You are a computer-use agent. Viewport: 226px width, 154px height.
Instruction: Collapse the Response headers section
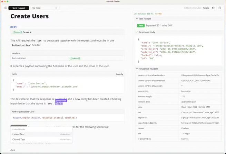coord(137,69)
